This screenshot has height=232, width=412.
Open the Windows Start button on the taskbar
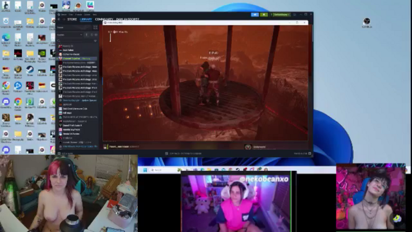pyautogui.click(x=145, y=170)
